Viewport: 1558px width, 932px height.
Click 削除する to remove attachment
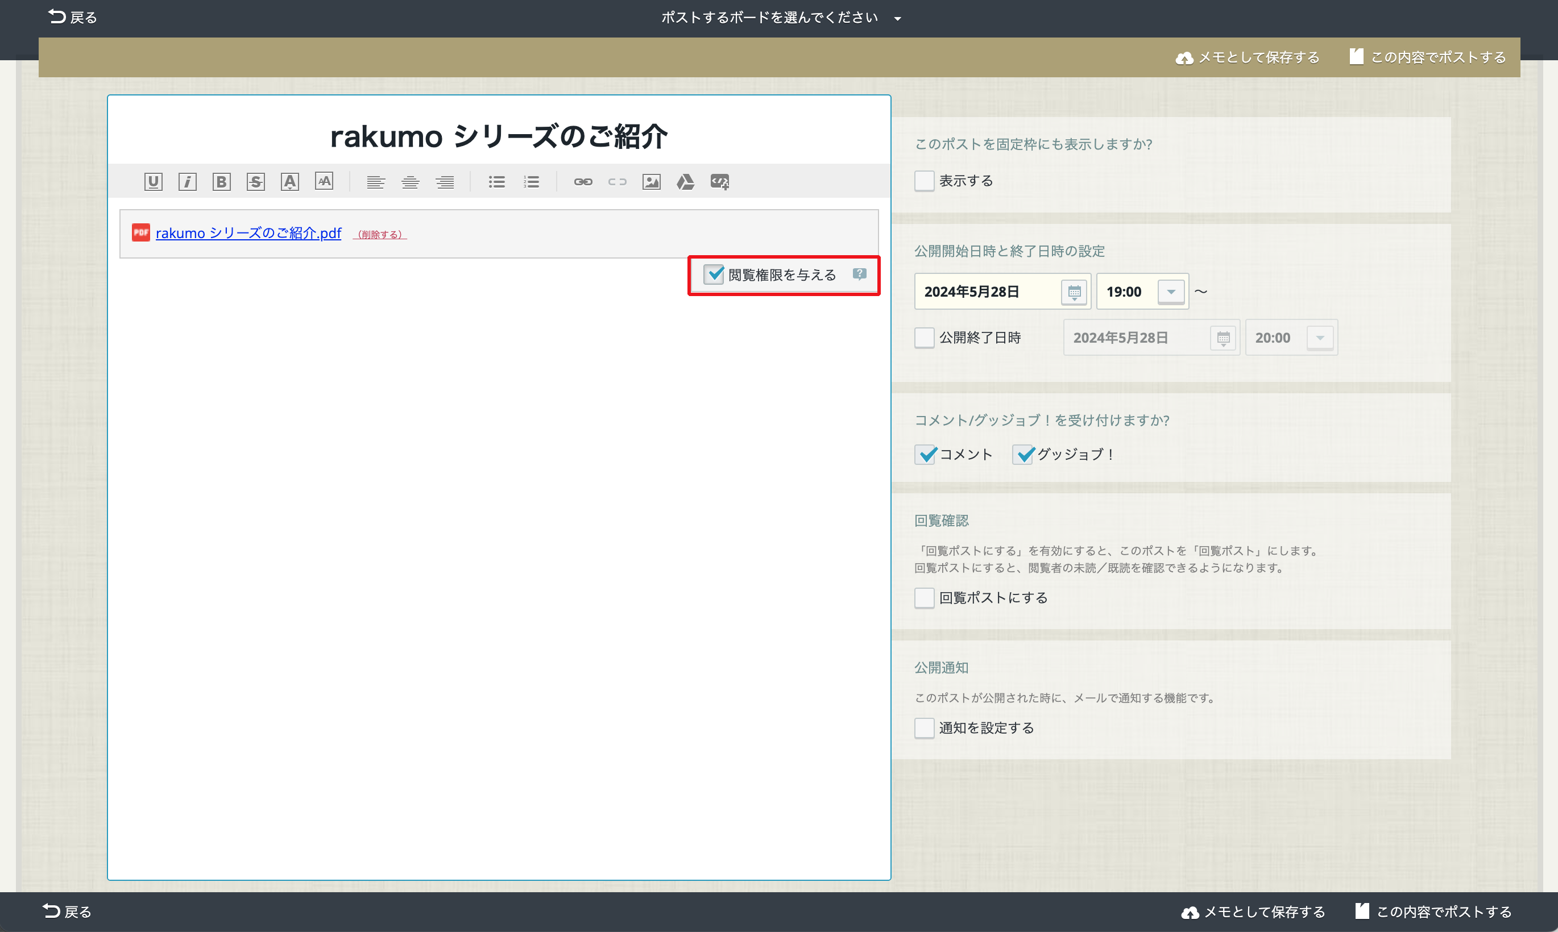click(379, 234)
